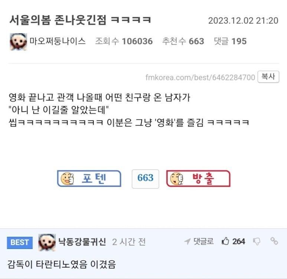
Task: Click the 264 like count on comment
Action: pyautogui.click(x=239, y=242)
